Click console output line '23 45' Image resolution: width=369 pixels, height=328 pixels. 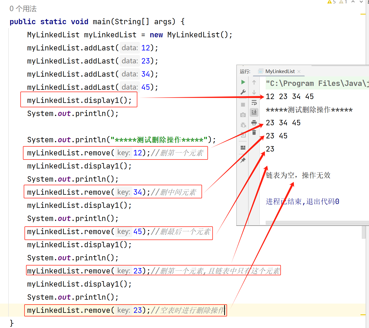coord(276,136)
